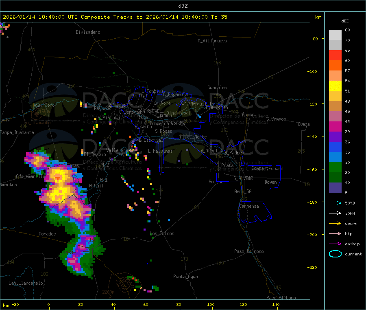
Task: Click the CompantEscard map label
Action: tap(267, 168)
